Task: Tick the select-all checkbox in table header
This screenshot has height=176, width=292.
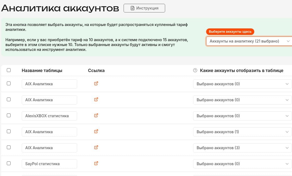Action: point(9,70)
